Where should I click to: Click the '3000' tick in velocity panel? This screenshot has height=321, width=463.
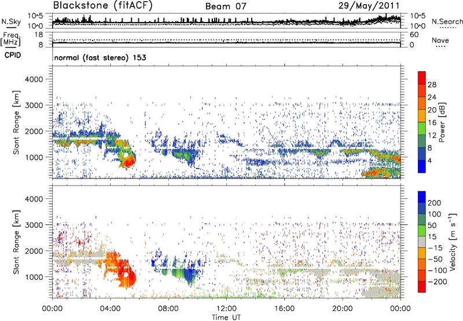click(x=34, y=225)
